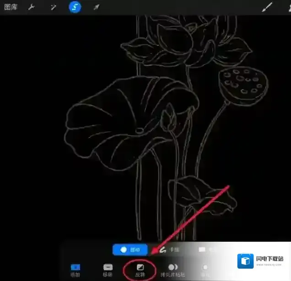This screenshot has height=281, width=291.
Task: Click the 添加 add selection icon
Action: 75,269
